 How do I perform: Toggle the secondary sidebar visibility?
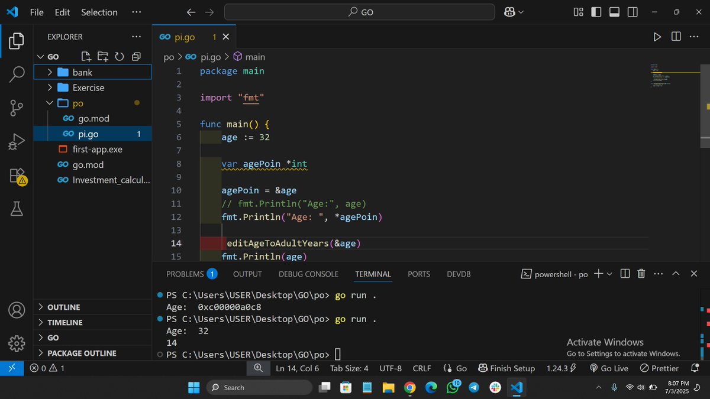(632, 11)
